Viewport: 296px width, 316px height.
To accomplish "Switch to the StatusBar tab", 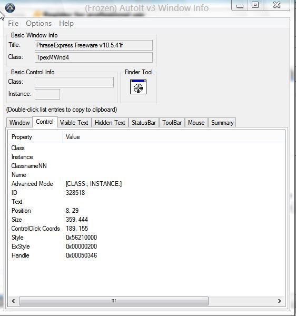I will 144,123.
